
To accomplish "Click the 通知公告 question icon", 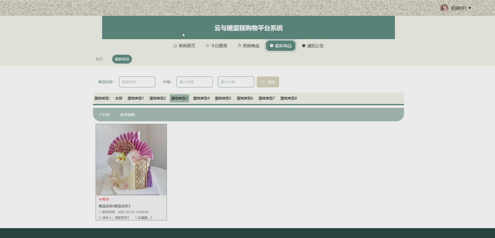I will [x=303, y=46].
